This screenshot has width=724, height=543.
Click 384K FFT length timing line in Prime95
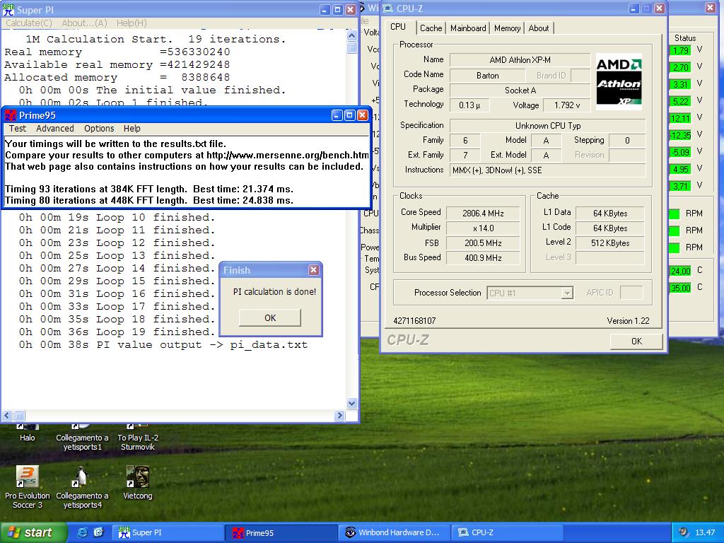tap(148, 189)
